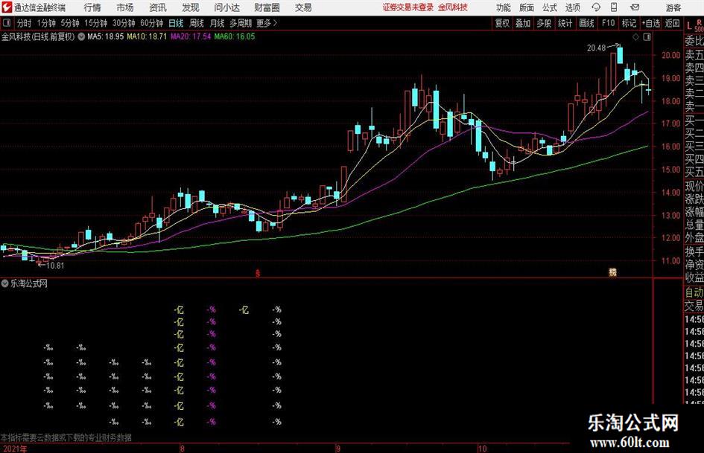Viewport: 704px width, 453px height.
Task: Toggle the left panel icon beside 分时
Action: click(x=6, y=23)
